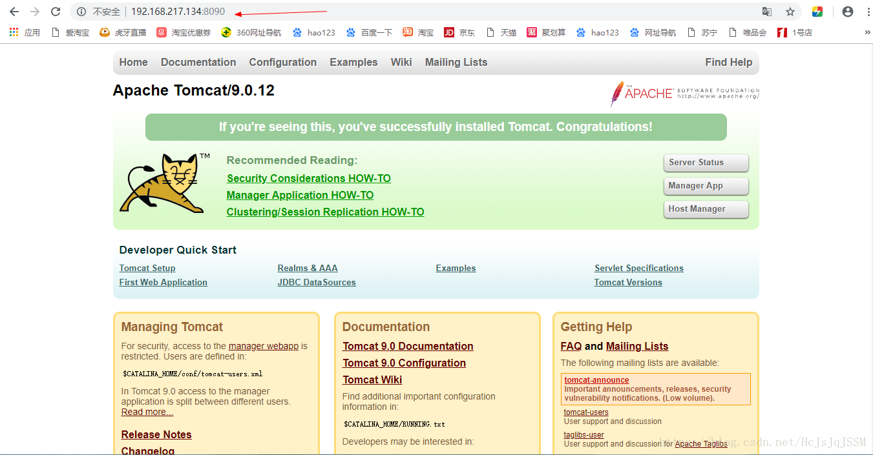Click Find Help in navigation bar
Viewport: 873px width, 455px height.
pos(729,62)
